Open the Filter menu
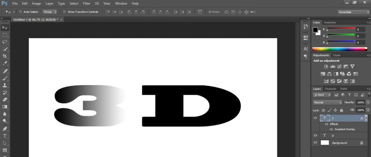This screenshot has width=371, height=157. (x=87, y=4)
